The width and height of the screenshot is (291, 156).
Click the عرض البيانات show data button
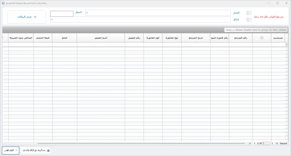tap(27, 17)
